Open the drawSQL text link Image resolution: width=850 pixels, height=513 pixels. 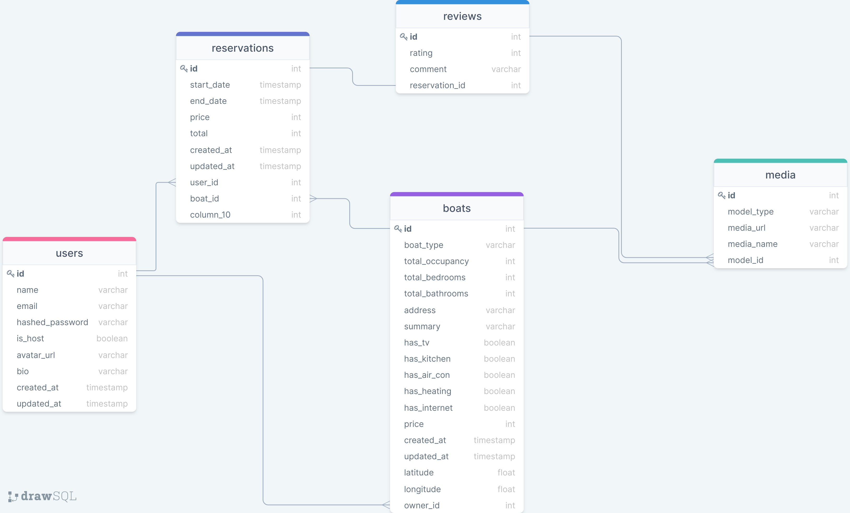point(49,497)
